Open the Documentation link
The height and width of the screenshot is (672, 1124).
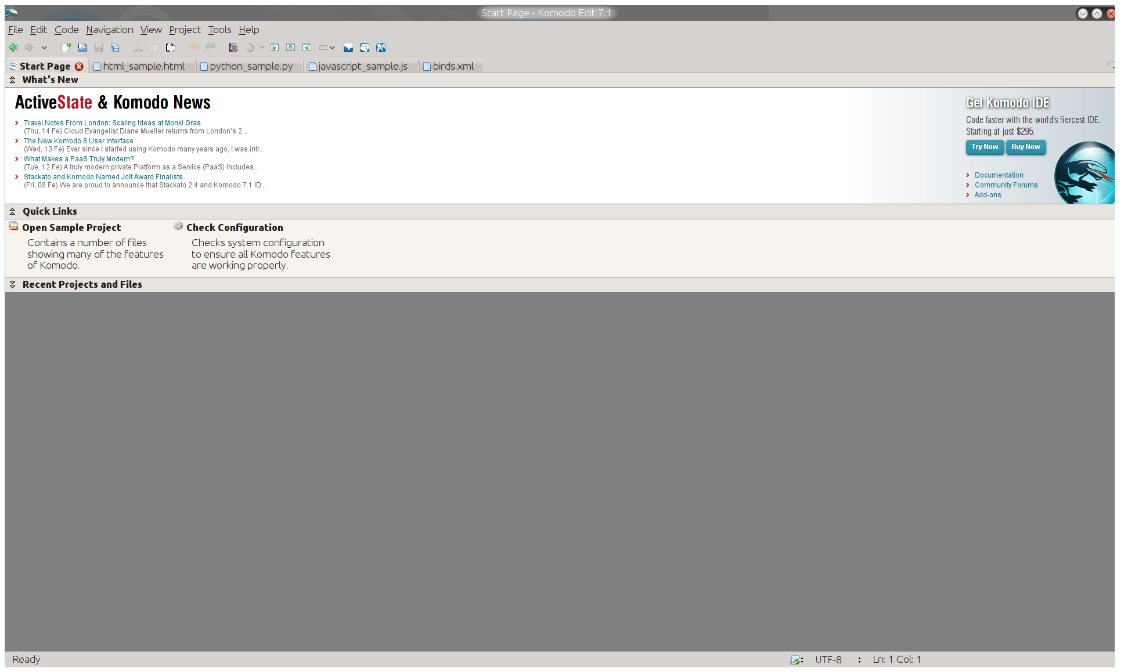tap(999, 175)
